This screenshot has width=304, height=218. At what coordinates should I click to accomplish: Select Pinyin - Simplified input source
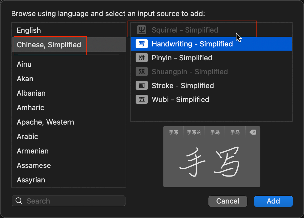click(182, 58)
